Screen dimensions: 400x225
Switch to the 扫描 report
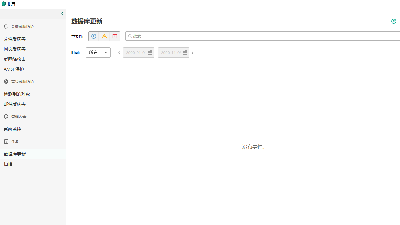point(8,164)
